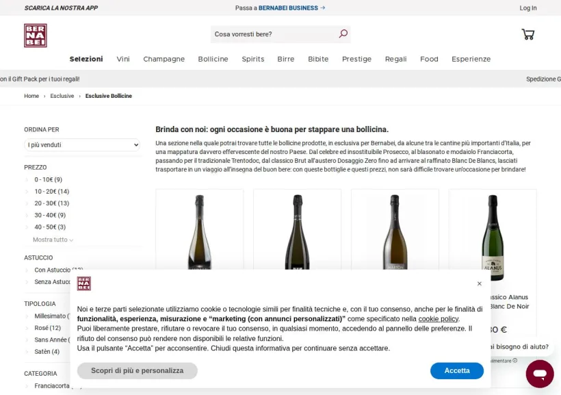This screenshot has width=561, height=395.
Task: Open the first product bottle thumbnail
Action: point(200,231)
